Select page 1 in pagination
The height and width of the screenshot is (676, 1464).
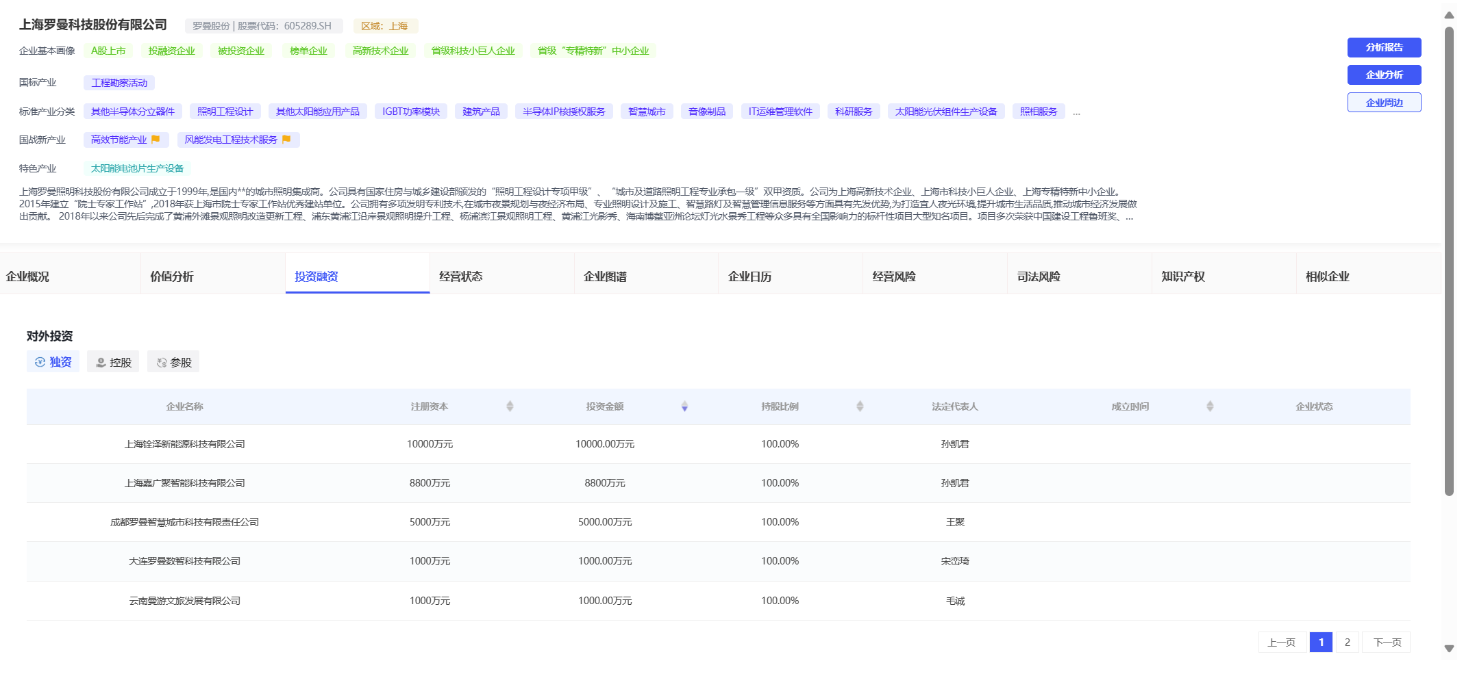(x=1321, y=642)
